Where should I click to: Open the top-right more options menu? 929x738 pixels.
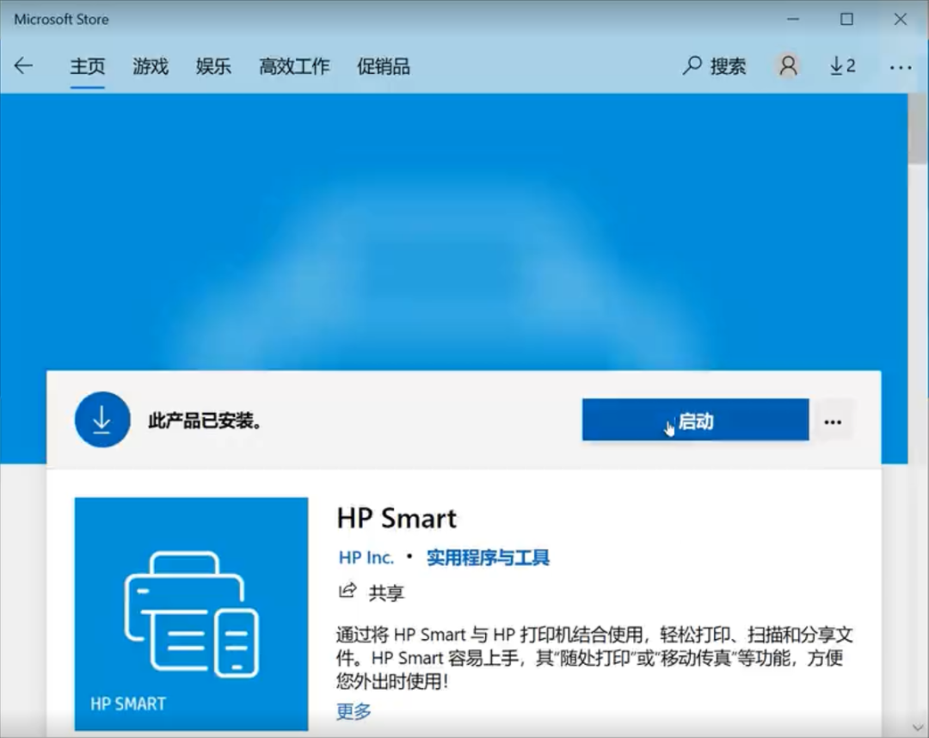pos(901,68)
